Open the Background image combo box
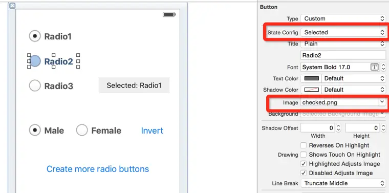This screenshot has width=389, height=193. click(x=343, y=114)
